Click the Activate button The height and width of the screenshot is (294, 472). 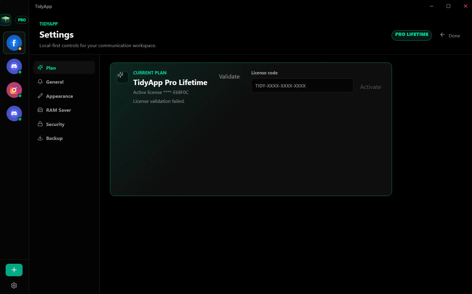tap(371, 87)
